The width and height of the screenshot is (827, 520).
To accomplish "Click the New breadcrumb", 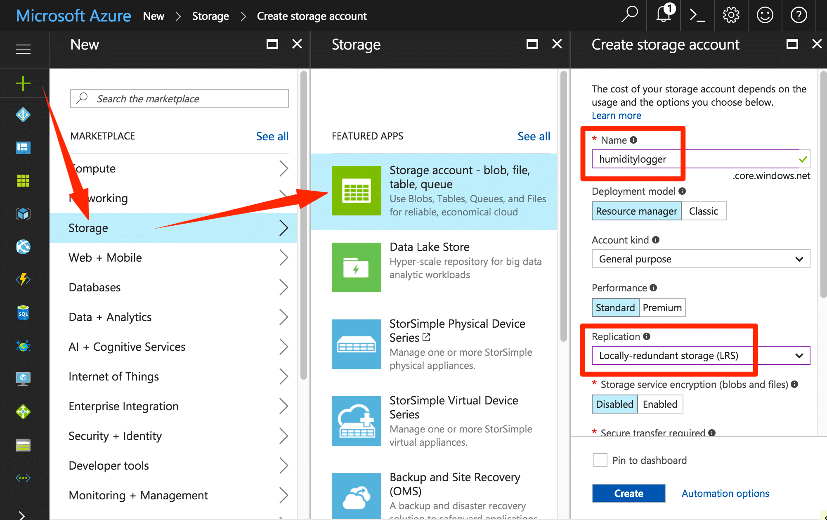I will pyautogui.click(x=154, y=16).
